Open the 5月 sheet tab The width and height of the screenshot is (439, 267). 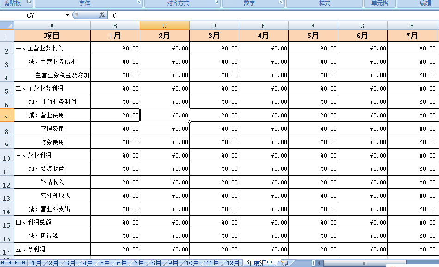pyautogui.click(x=105, y=263)
